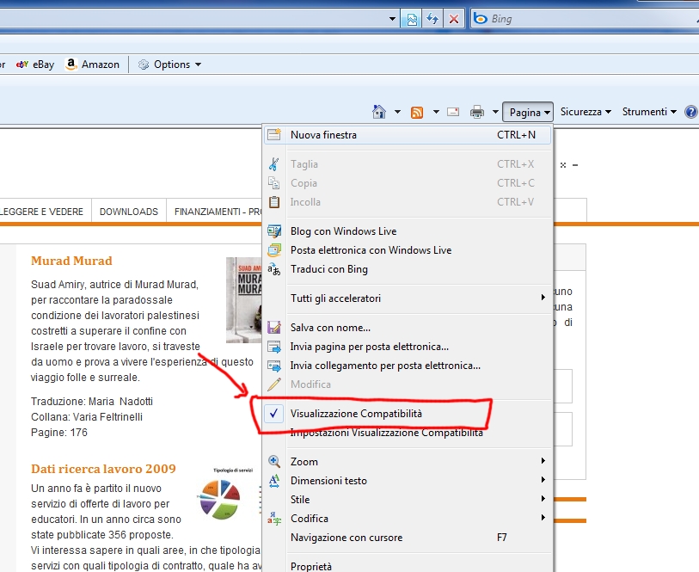
Task: Click the Printer icon
Action: point(477,112)
